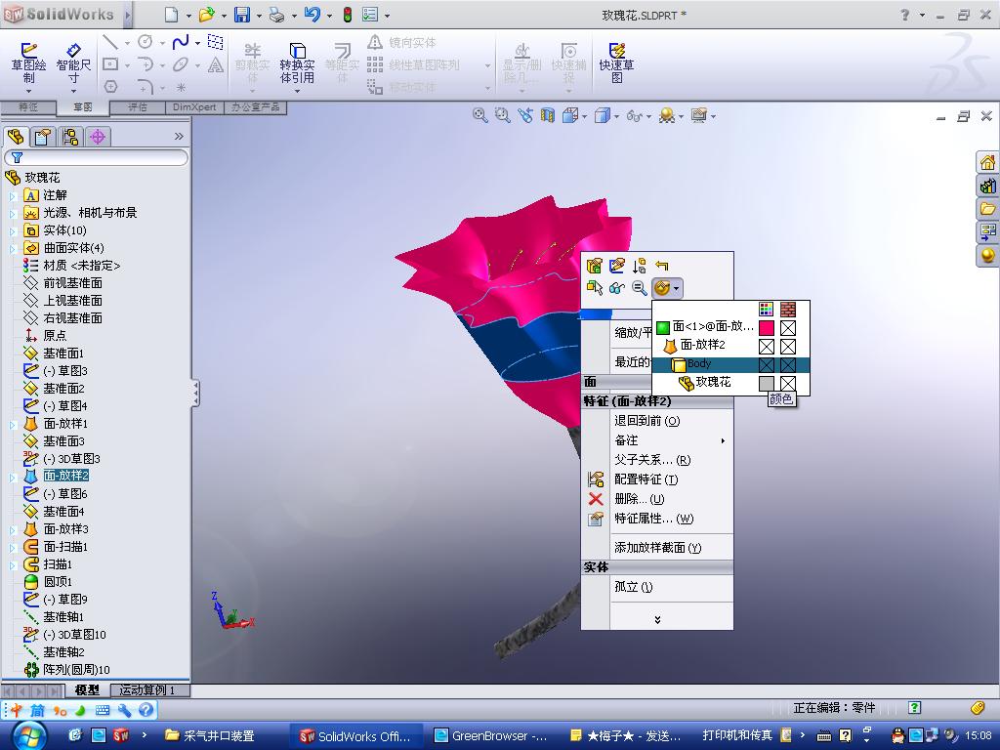Open the 备注 submenu arrow
The image size is (1000, 750).
point(723,440)
